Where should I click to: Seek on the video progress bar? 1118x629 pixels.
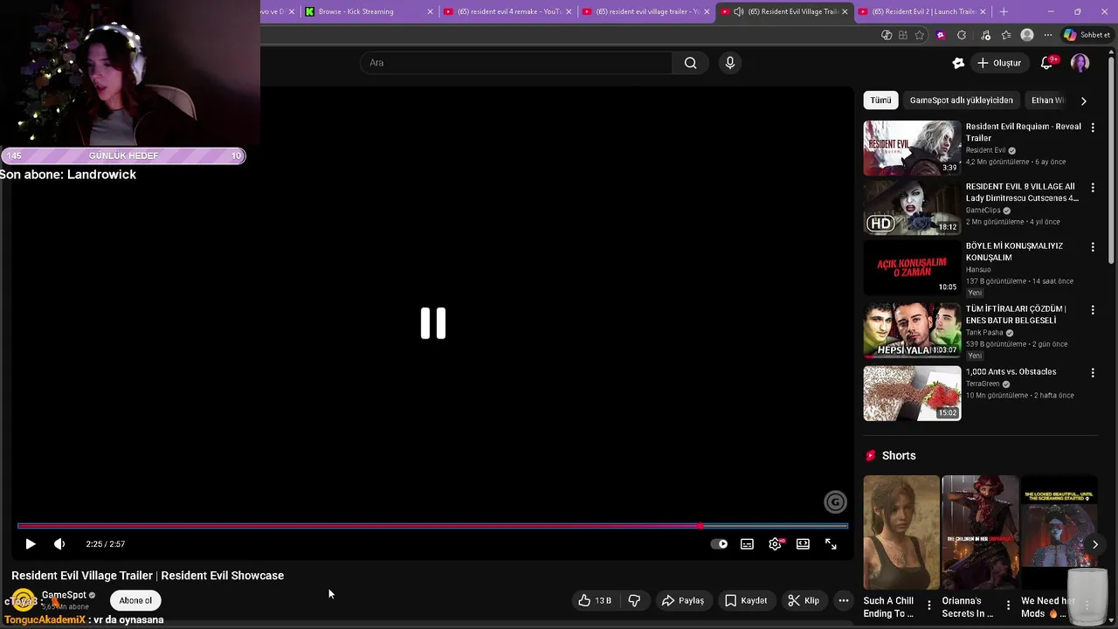pyautogui.click(x=432, y=526)
